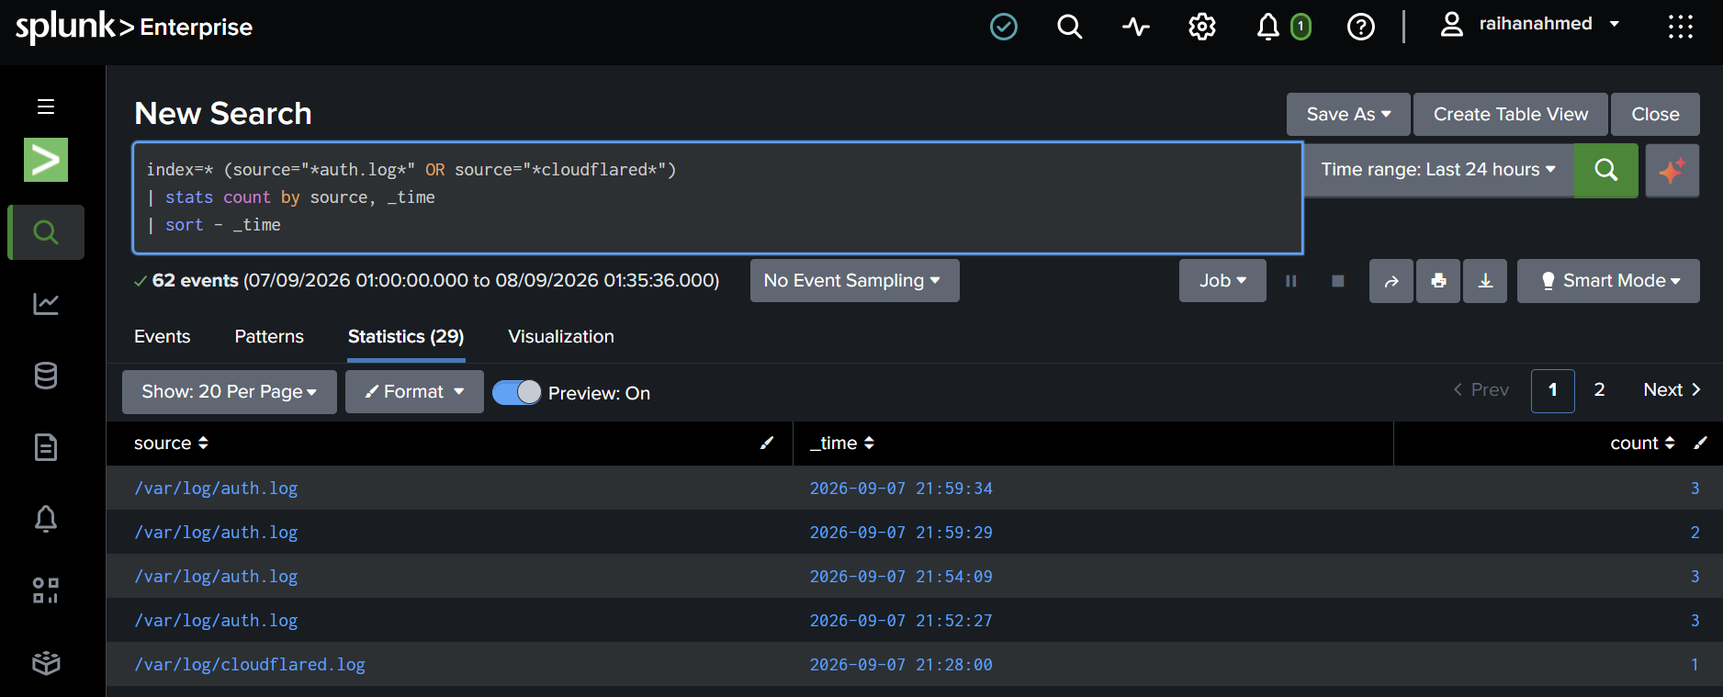Stop the search job
This screenshot has height=697, width=1723.
tap(1338, 281)
